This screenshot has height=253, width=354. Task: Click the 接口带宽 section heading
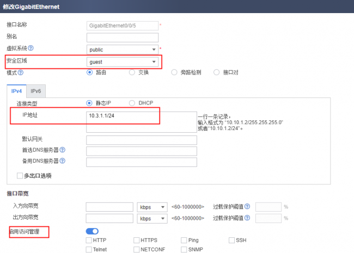coord(17,194)
